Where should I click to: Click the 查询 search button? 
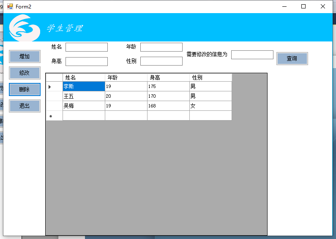(292, 58)
